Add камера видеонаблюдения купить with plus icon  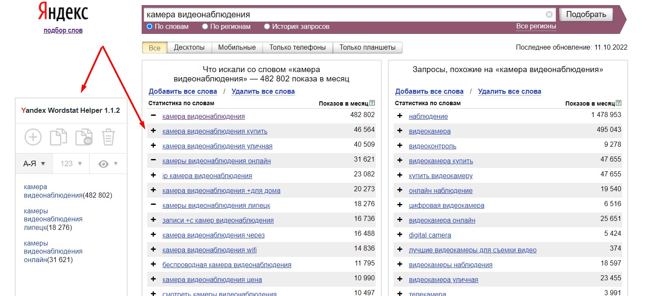[154, 131]
